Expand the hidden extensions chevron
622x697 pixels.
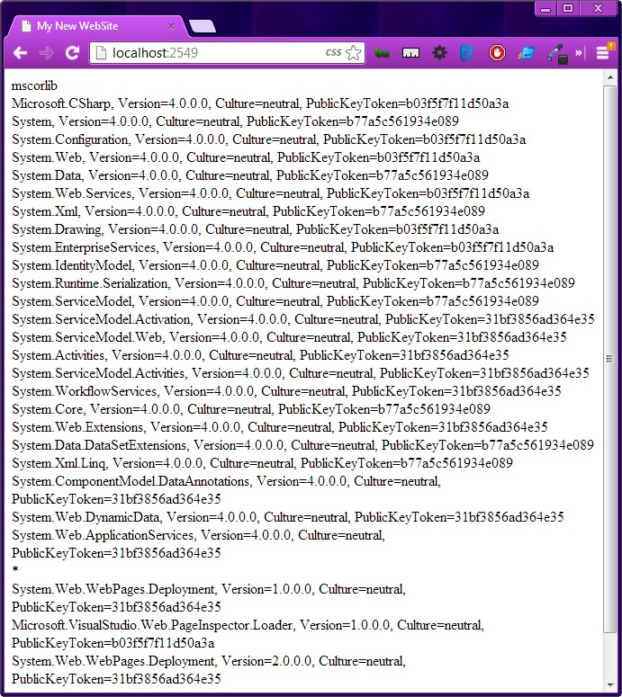(x=579, y=53)
